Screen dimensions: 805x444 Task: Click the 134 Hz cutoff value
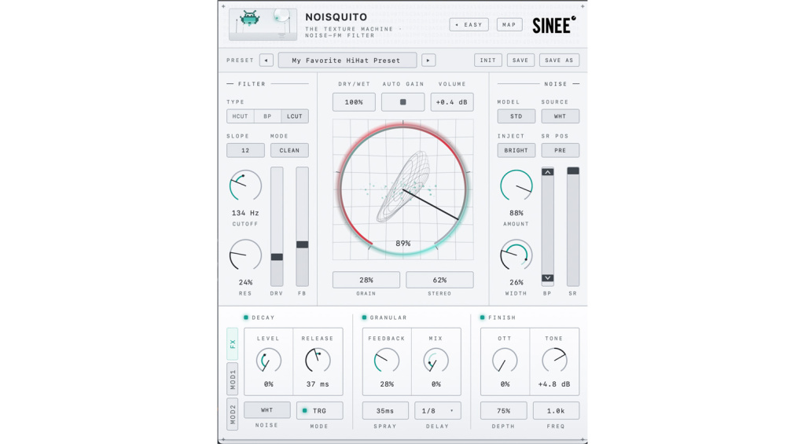tap(245, 212)
